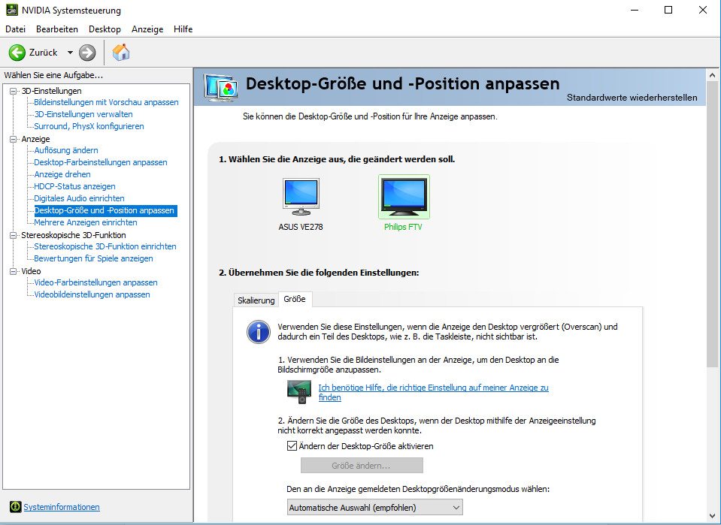Click the TV remote help icon
The width and height of the screenshot is (721, 525).
click(299, 392)
